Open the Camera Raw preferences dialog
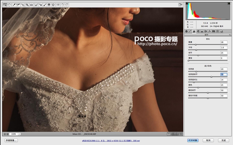Viewport: 233px width, 145px height. point(58,5)
